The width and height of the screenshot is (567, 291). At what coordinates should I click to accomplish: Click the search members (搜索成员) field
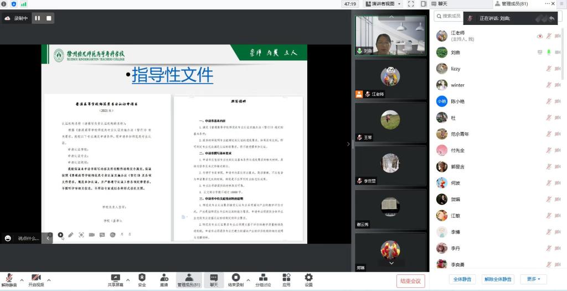click(450, 16)
